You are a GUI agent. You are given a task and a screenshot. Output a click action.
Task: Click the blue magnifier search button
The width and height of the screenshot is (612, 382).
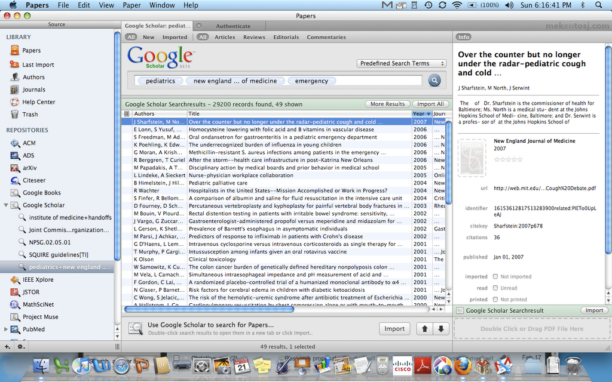click(434, 81)
